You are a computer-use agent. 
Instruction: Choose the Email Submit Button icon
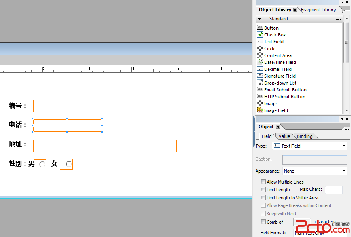[x=260, y=90]
